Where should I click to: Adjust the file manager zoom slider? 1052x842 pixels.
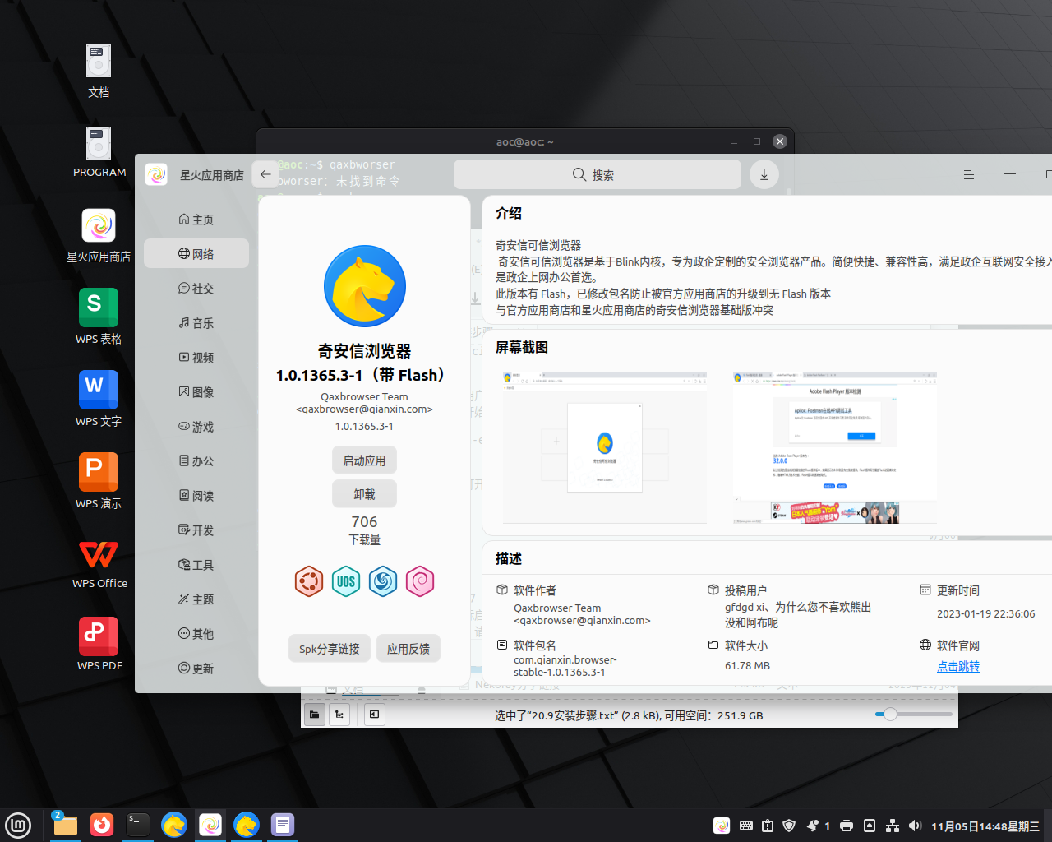pyautogui.click(x=914, y=715)
